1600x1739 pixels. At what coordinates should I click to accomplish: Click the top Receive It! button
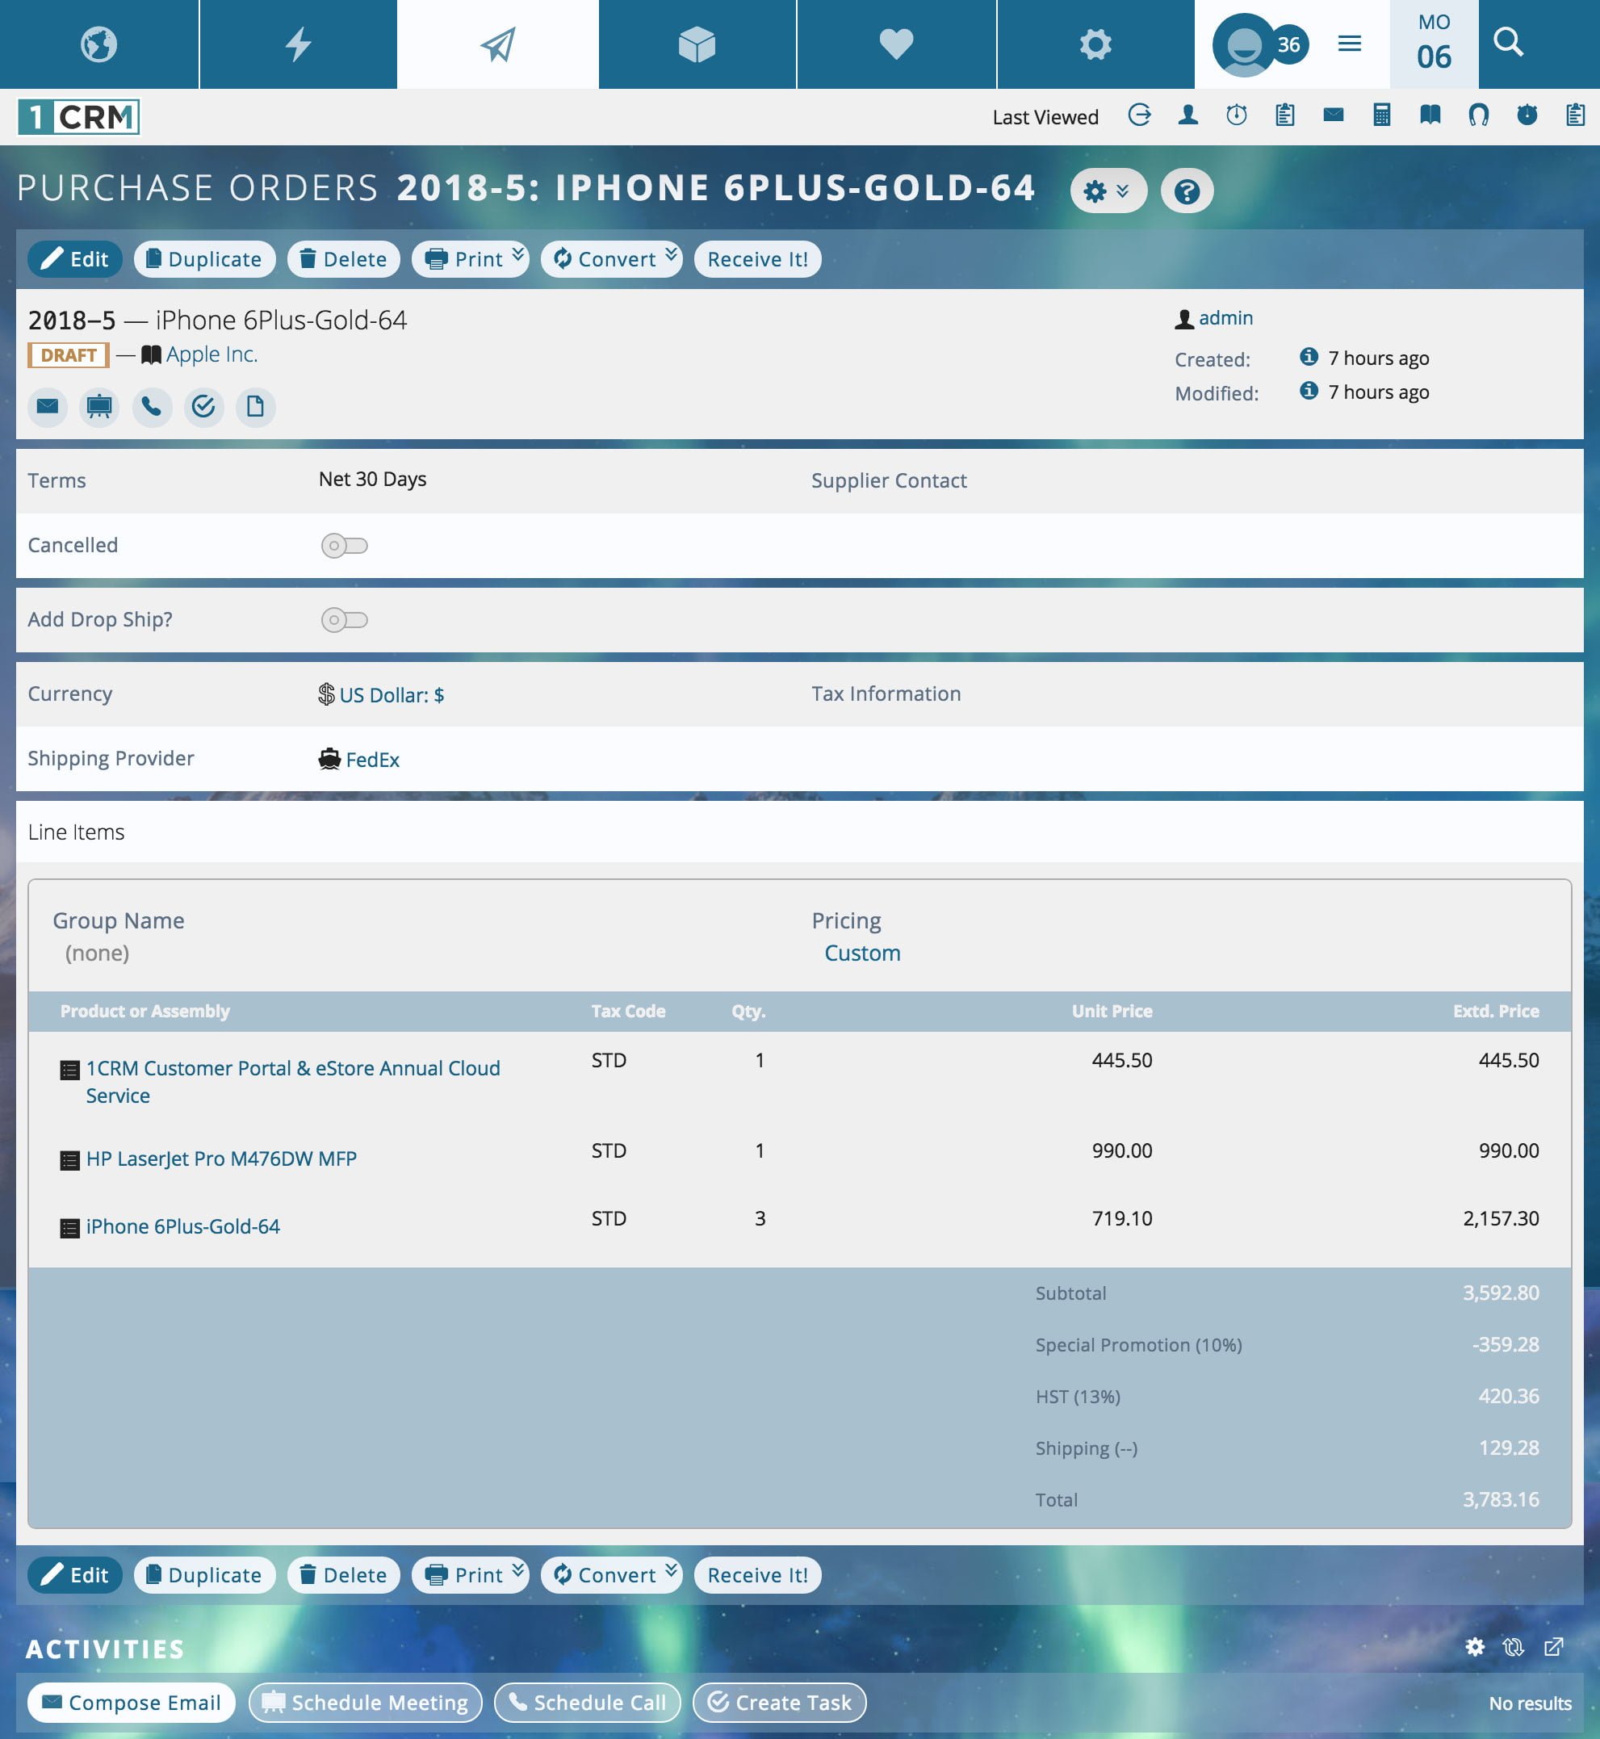click(x=757, y=259)
